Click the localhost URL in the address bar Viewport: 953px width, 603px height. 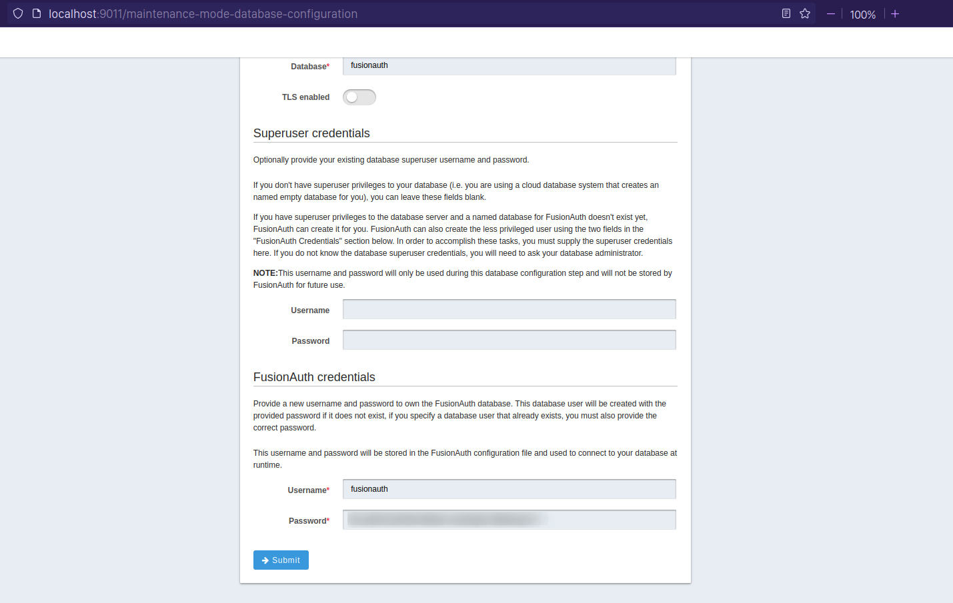click(203, 14)
